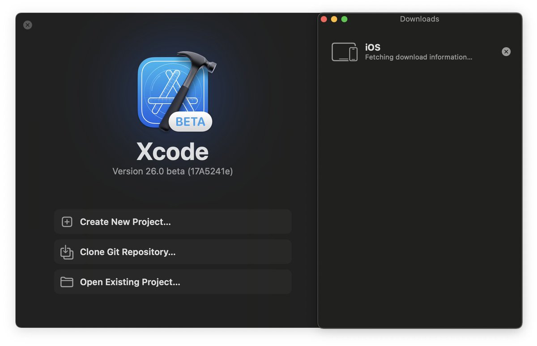Click the BETA badge on the Xcode icon
The width and height of the screenshot is (537, 346).
pyautogui.click(x=190, y=121)
